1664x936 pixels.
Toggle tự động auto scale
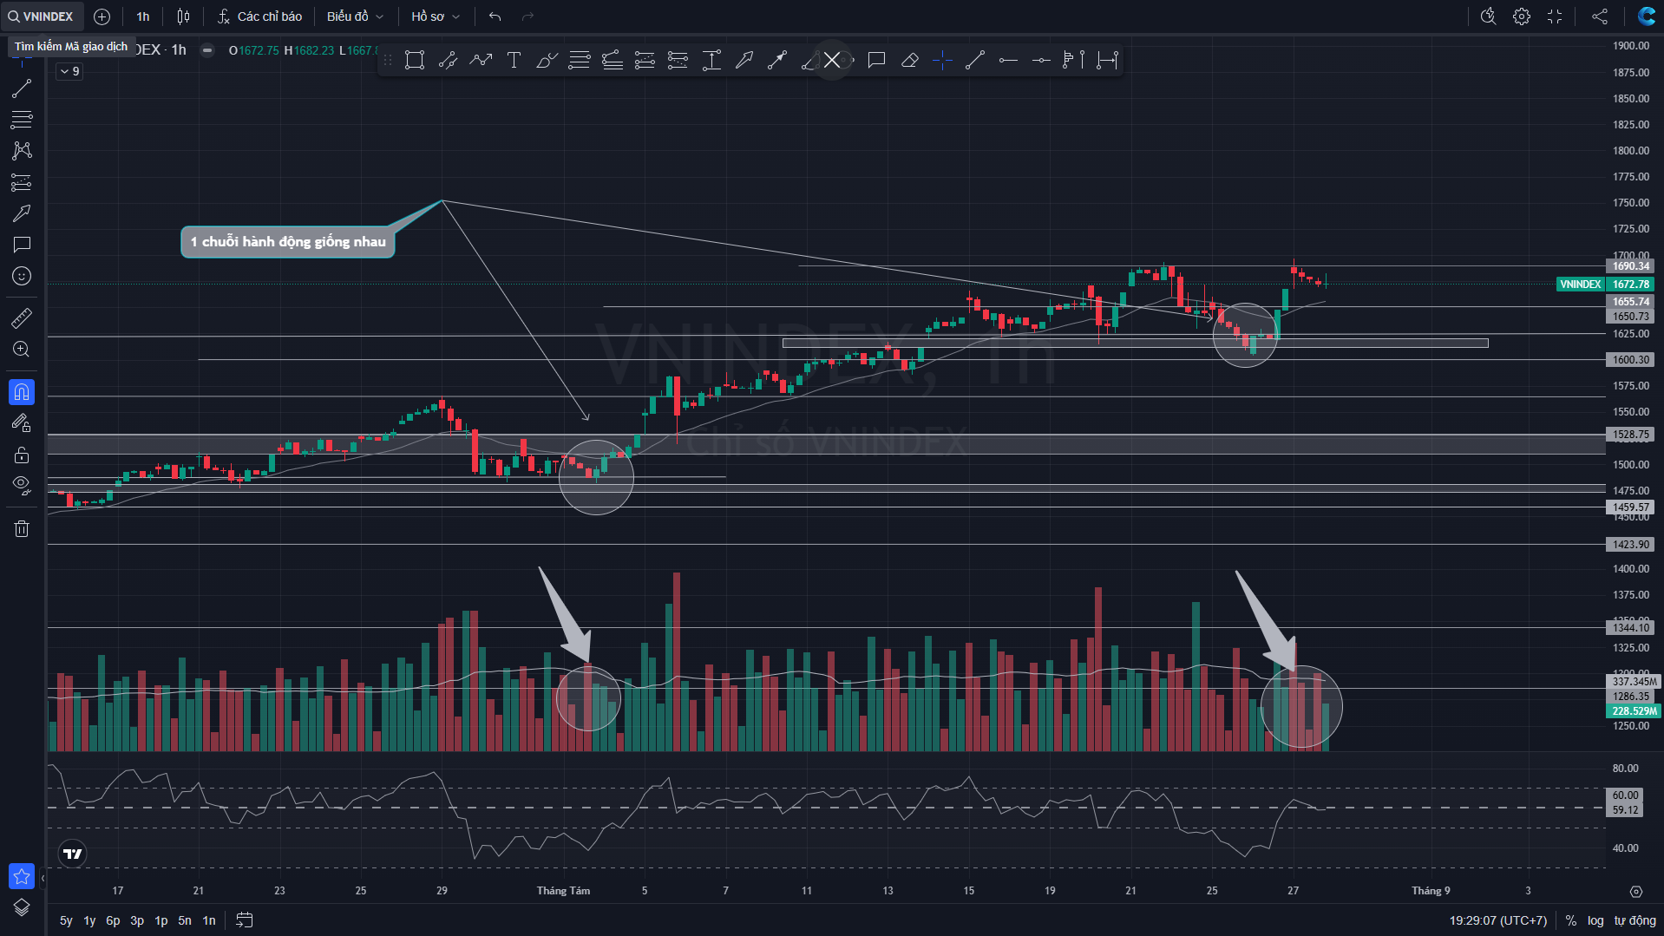(x=1635, y=920)
